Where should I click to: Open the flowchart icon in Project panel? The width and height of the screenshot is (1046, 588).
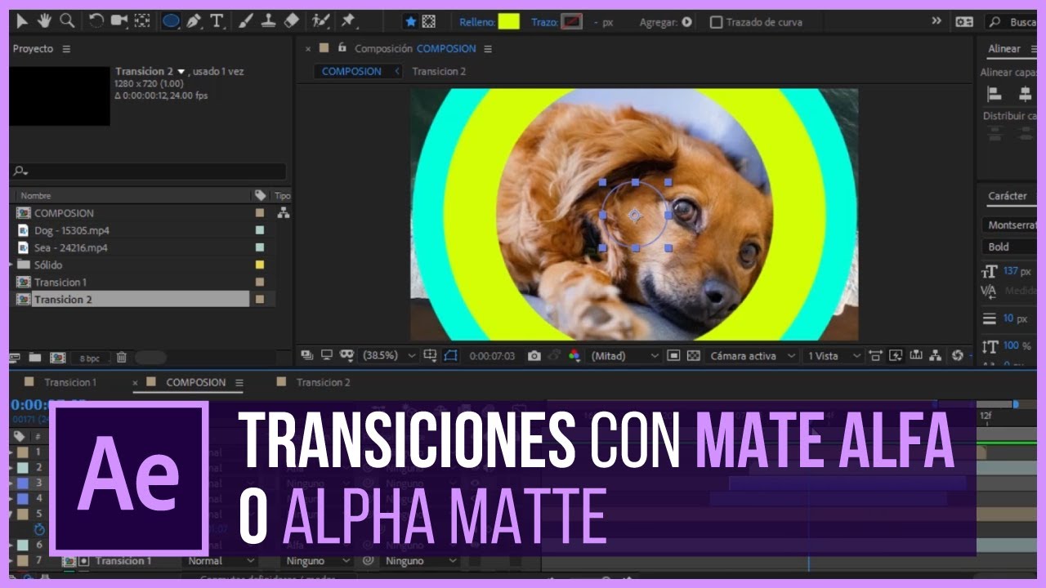[x=283, y=213]
